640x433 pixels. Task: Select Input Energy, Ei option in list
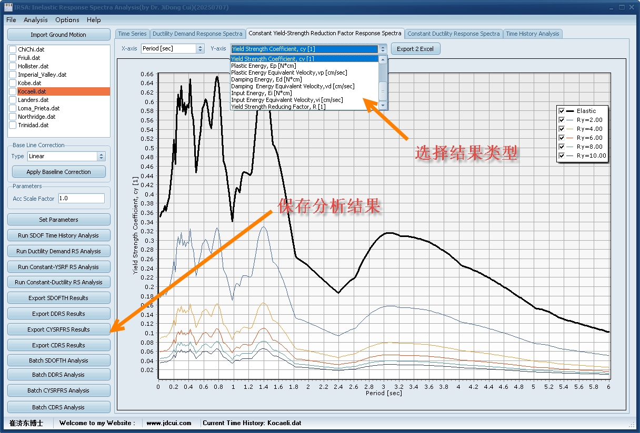tap(261, 93)
